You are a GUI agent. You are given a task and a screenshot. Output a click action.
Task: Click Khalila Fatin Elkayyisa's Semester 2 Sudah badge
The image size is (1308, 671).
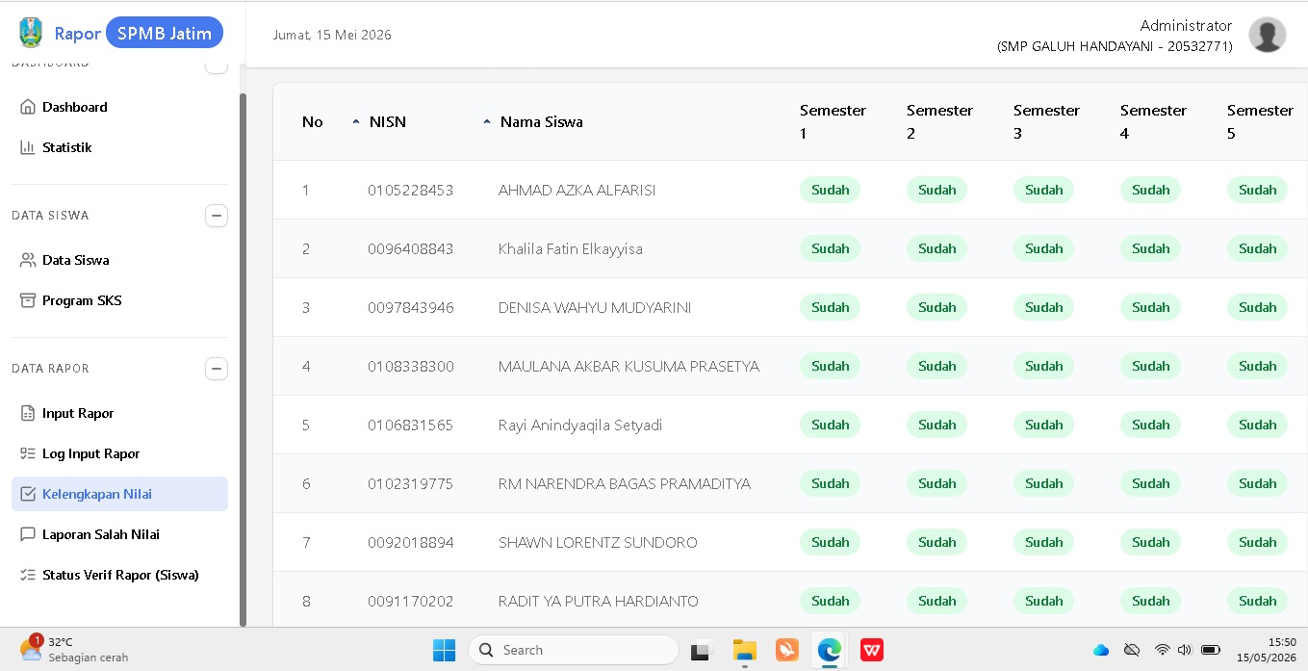936,248
